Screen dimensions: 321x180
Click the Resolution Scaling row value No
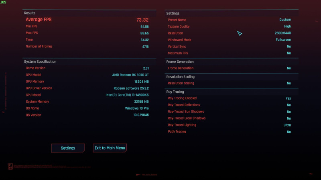(289, 83)
